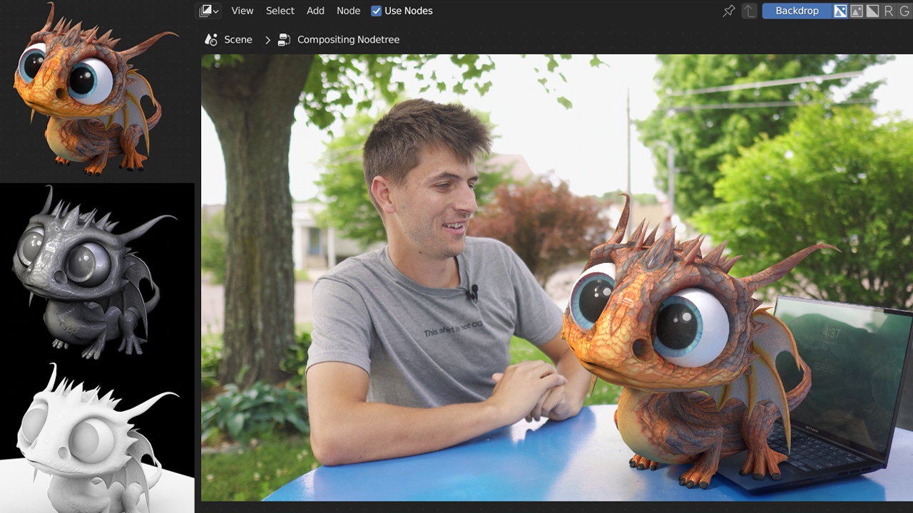
Task: Open the Add menu
Action: click(315, 11)
